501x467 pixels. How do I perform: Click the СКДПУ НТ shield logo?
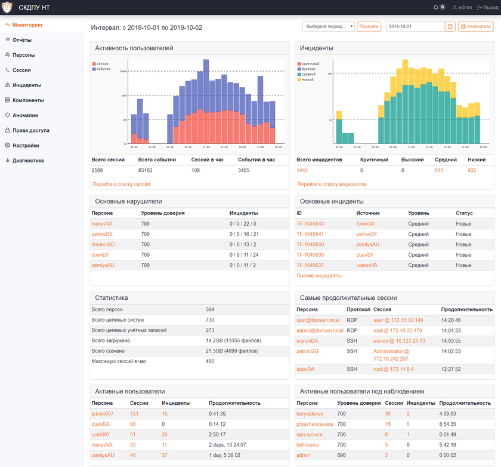click(7, 7)
